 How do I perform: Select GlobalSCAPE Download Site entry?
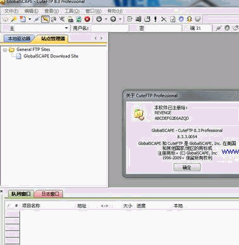tap(51, 56)
